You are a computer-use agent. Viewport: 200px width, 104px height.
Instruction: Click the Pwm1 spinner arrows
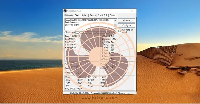point(78,64)
